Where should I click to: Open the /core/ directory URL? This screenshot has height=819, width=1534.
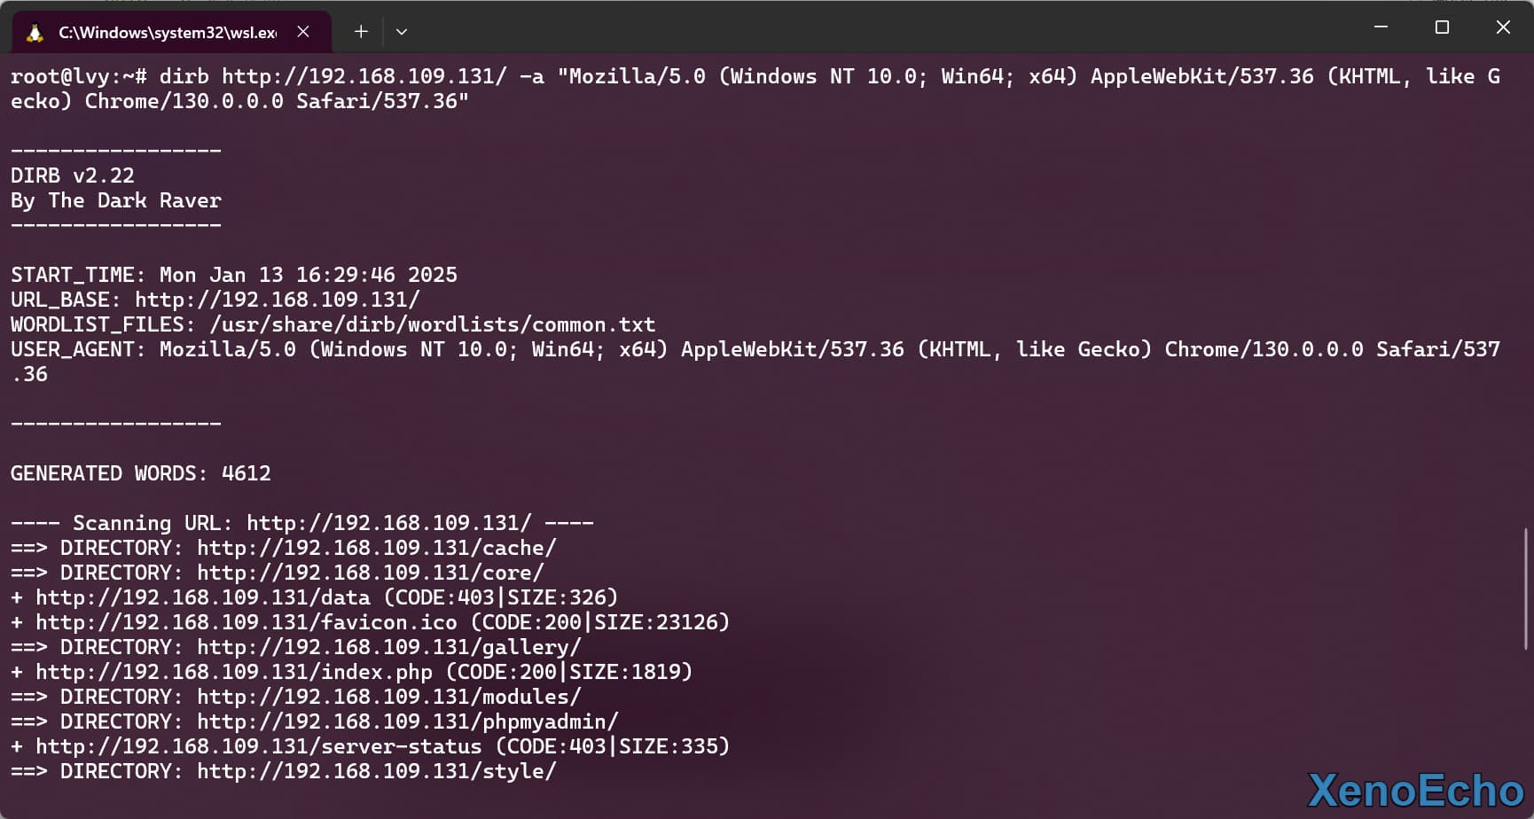[370, 573]
